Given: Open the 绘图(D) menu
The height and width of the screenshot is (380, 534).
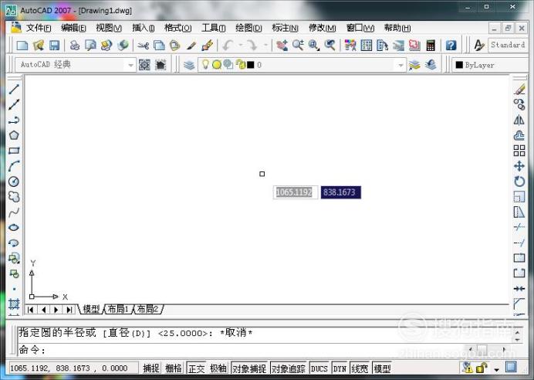Looking at the screenshot, I should (248, 28).
